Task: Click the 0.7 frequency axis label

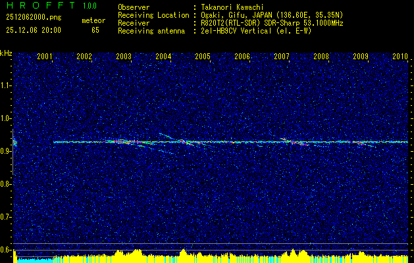Action: (5, 217)
